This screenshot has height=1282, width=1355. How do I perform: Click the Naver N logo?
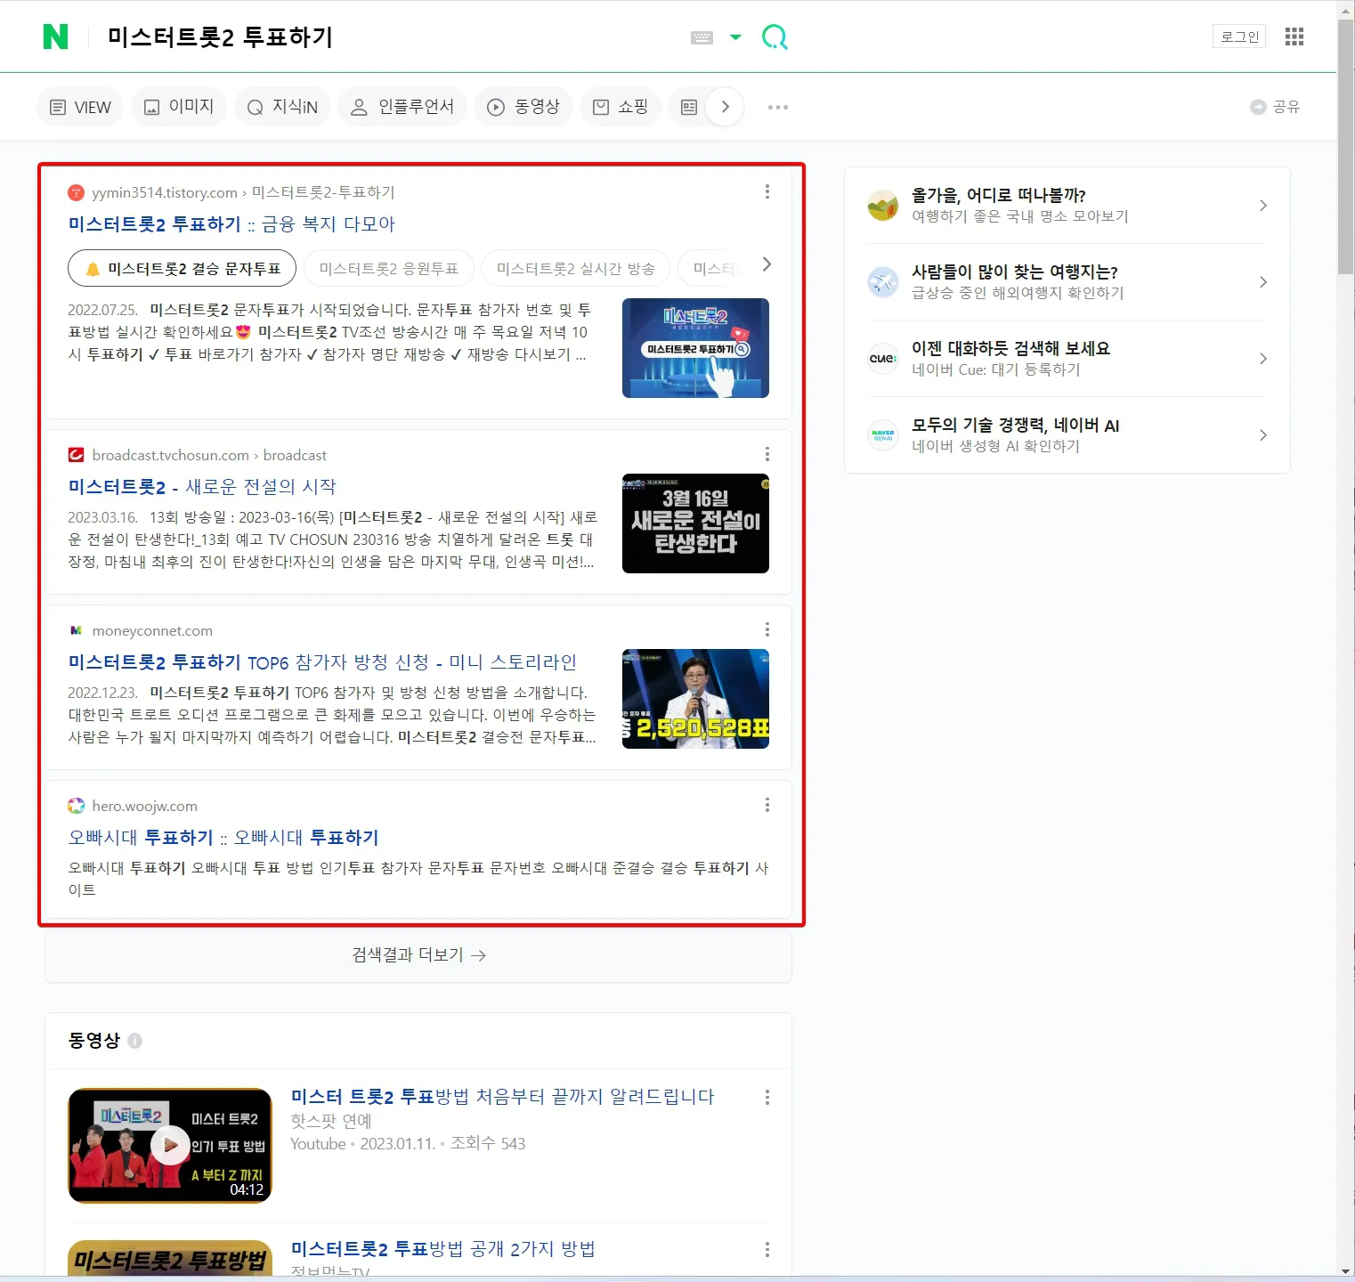55,37
